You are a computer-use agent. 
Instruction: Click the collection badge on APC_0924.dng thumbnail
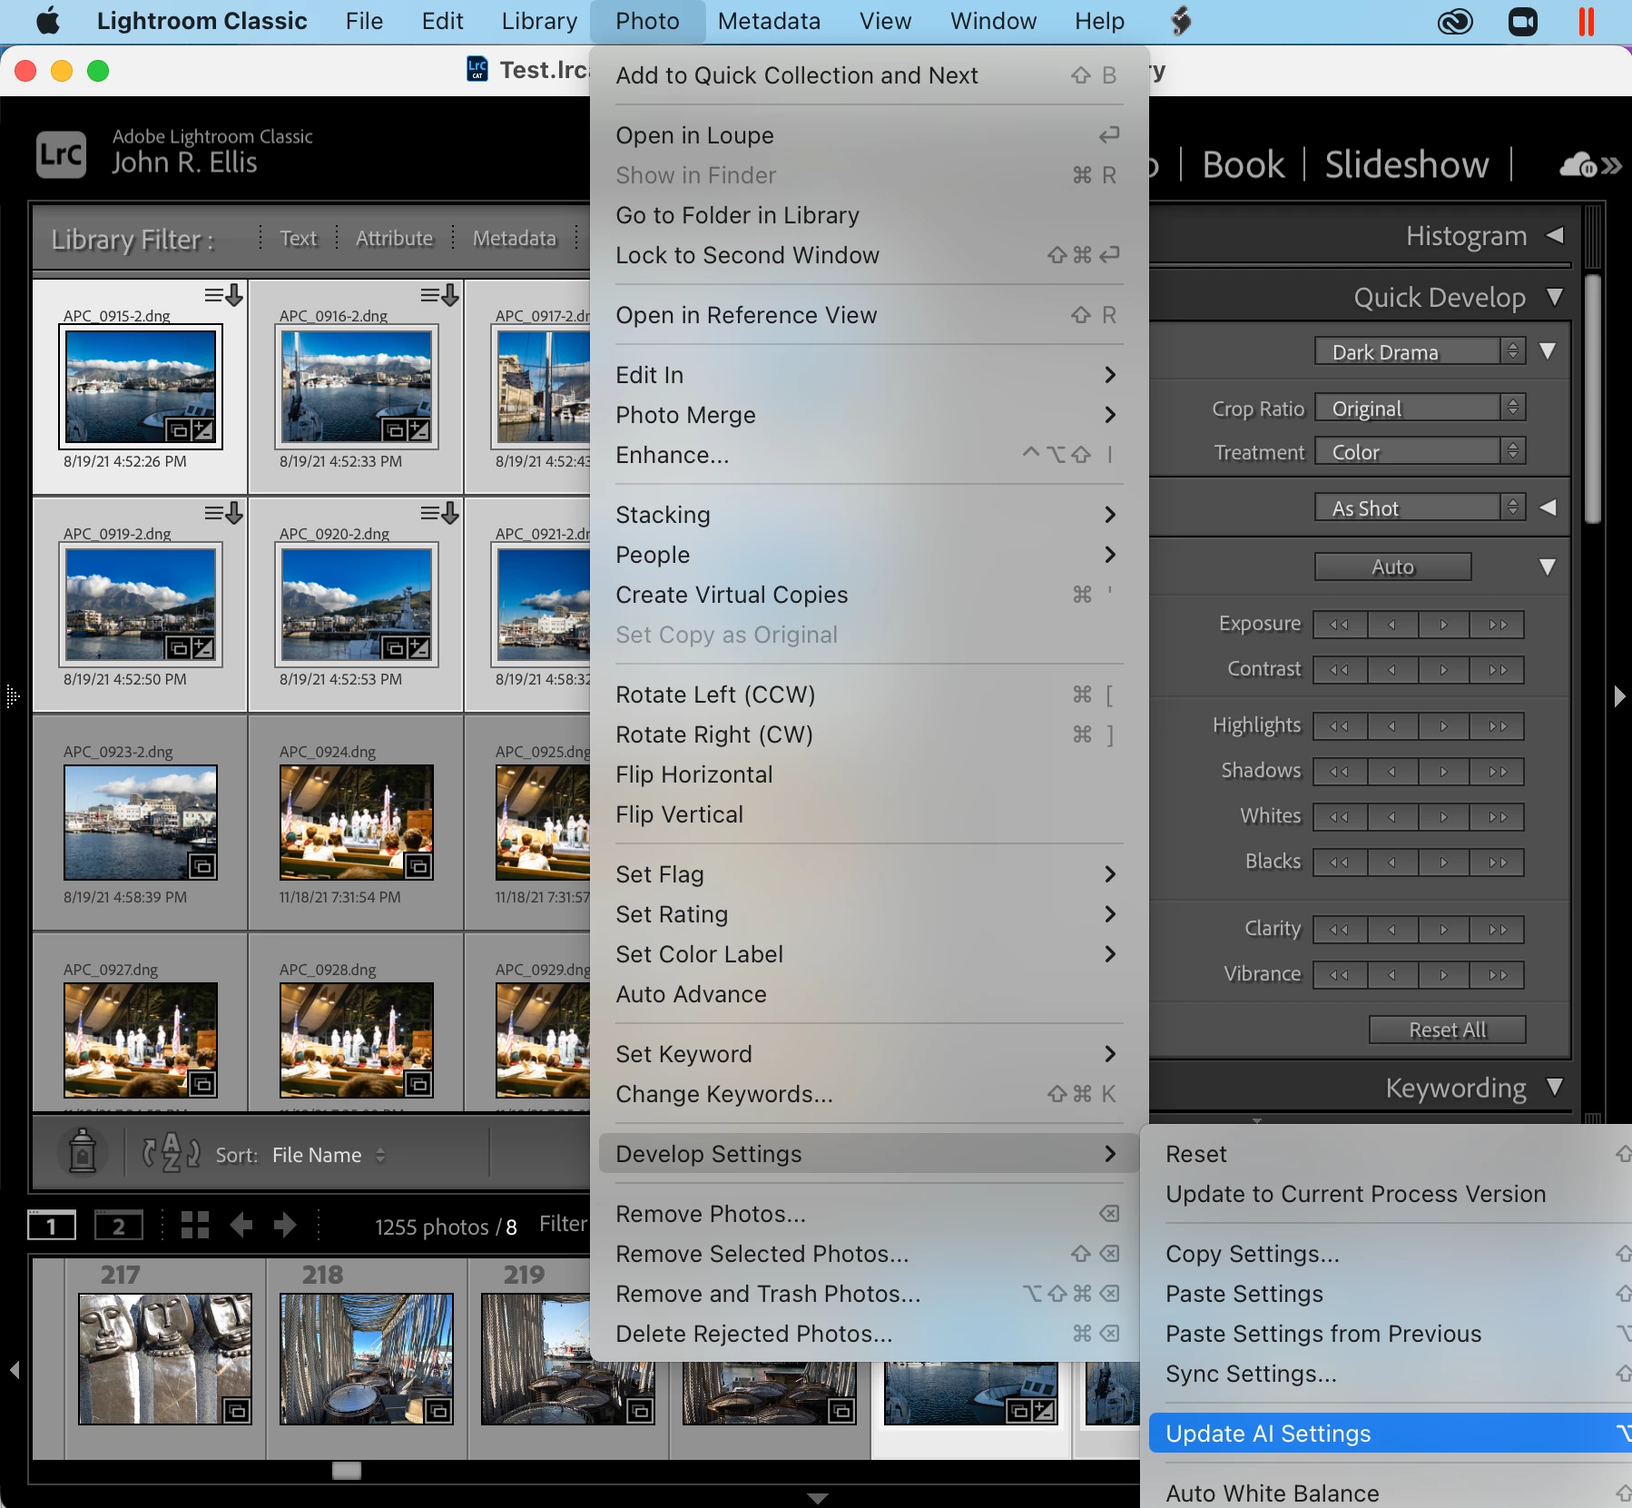point(418,867)
